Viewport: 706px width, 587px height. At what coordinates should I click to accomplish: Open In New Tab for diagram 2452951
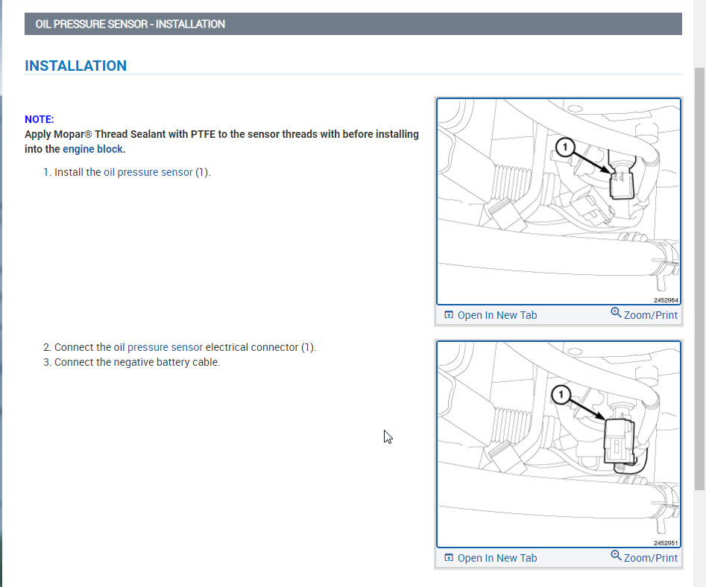[x=497, y=558]
